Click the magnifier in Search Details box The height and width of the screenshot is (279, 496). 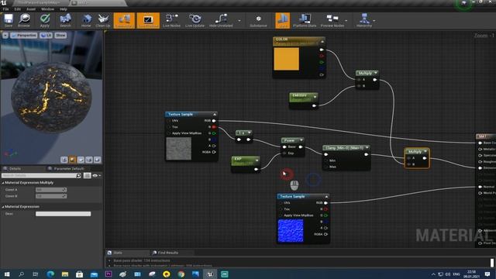tap(78, 176)
